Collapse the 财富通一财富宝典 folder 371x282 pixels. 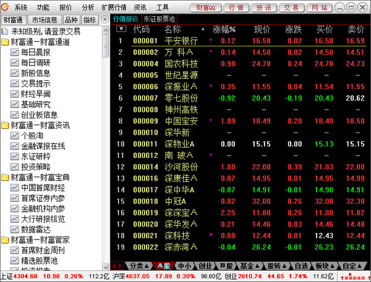click(5, 177)
